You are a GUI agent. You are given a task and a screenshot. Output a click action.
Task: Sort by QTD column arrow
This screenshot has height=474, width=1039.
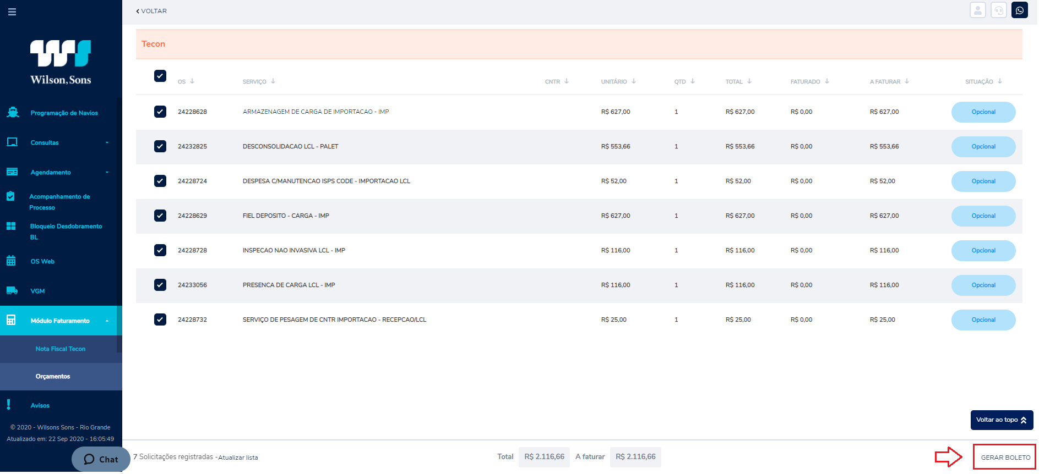pyautogui.click(x=693, y=81)
